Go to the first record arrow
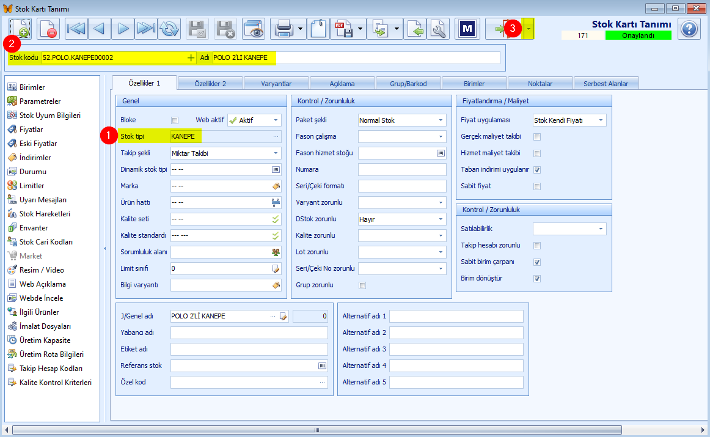 pos(76,29)
